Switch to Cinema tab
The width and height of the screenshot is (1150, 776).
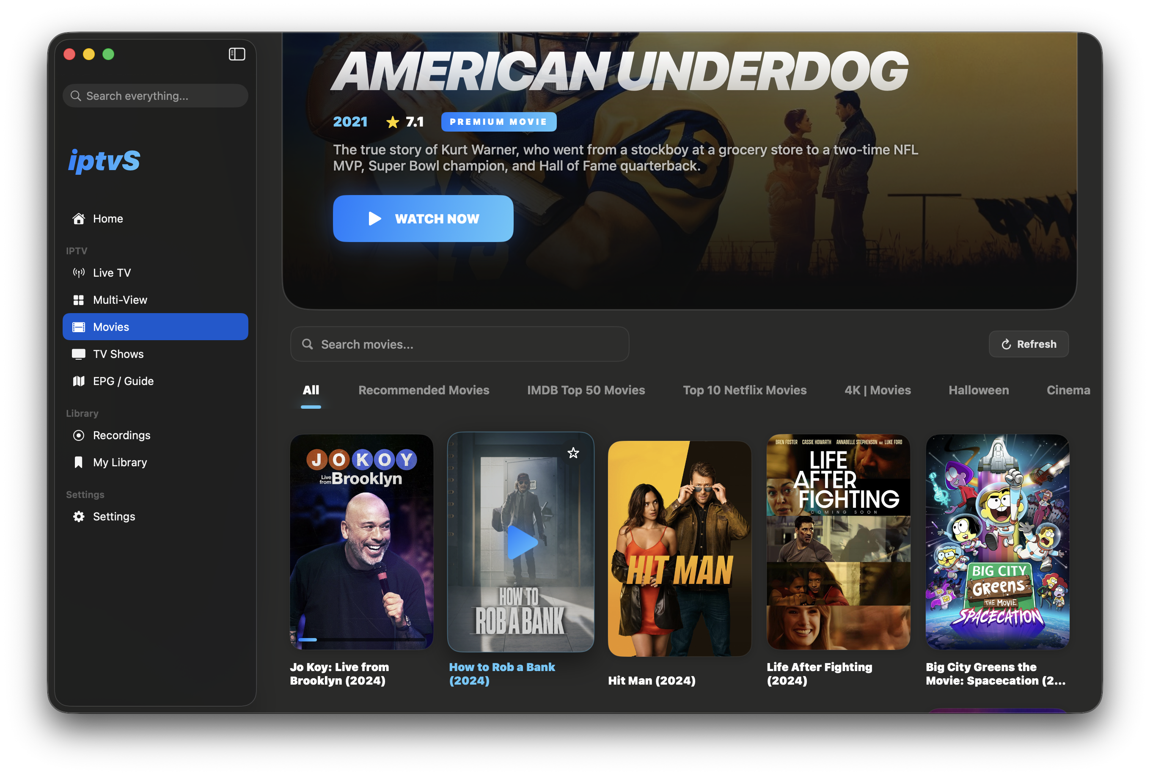[1068, 390]
